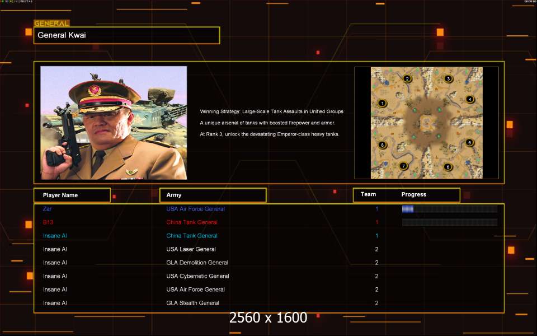Click the GLA Demolition General entry
Viewport: 537px width, 336px height.
[x=197, y=263]
